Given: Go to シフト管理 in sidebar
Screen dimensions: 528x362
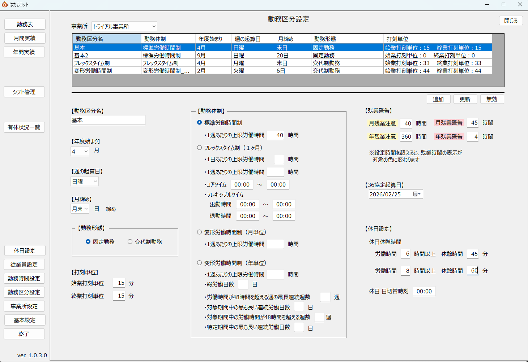Looking at the screenshot, I should coord(24,92).
